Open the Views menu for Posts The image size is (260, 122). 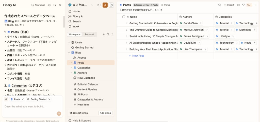(x=166, y=5)
